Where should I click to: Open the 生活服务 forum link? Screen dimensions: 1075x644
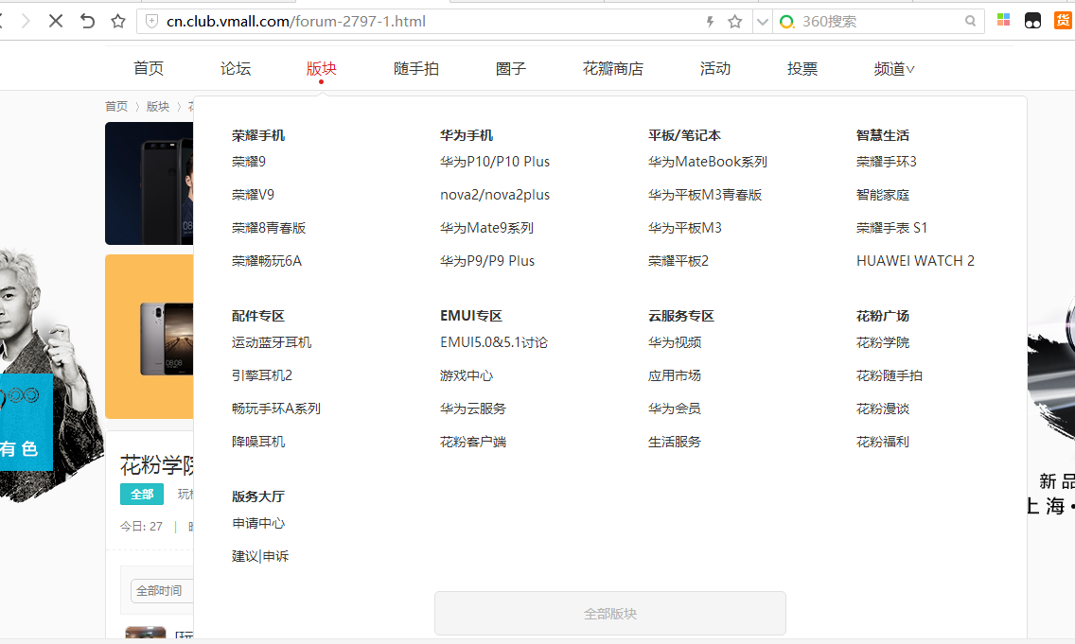coord(675,442)
